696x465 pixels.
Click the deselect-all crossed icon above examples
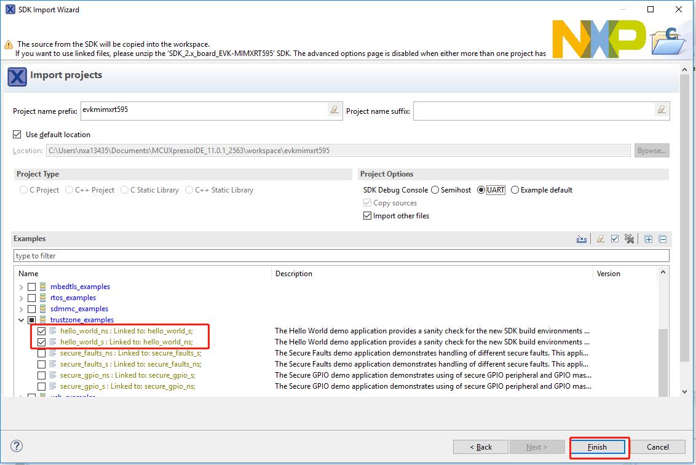point(629,239)
